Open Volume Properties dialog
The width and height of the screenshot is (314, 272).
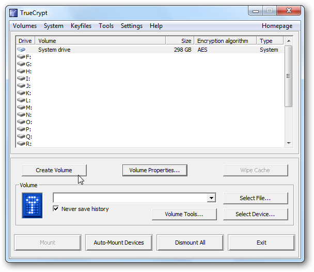pos(155,170)
